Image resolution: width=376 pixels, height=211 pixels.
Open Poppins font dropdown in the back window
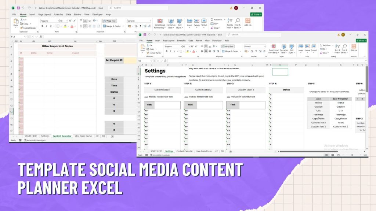pos(58,21)
